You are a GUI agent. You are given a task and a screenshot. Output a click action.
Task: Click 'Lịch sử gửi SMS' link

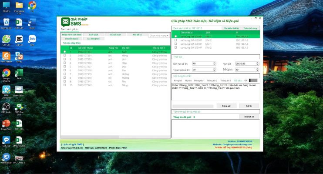tap(72, 144)
